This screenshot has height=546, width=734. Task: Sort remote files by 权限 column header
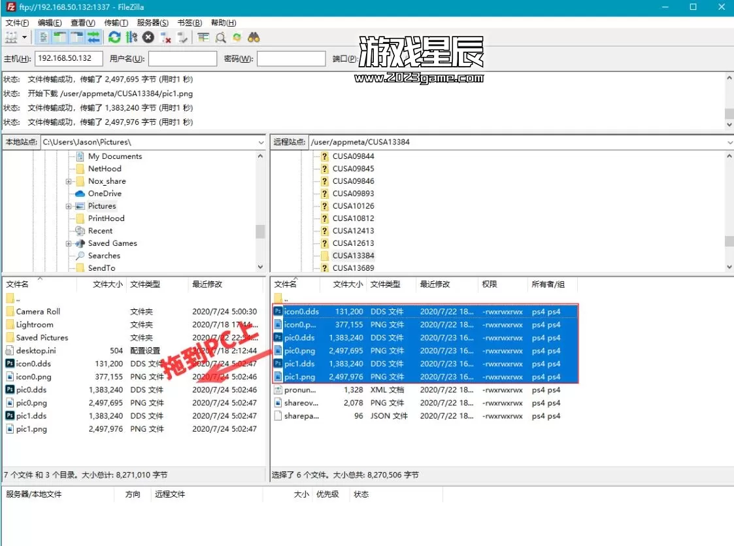[x=490, y=284]
